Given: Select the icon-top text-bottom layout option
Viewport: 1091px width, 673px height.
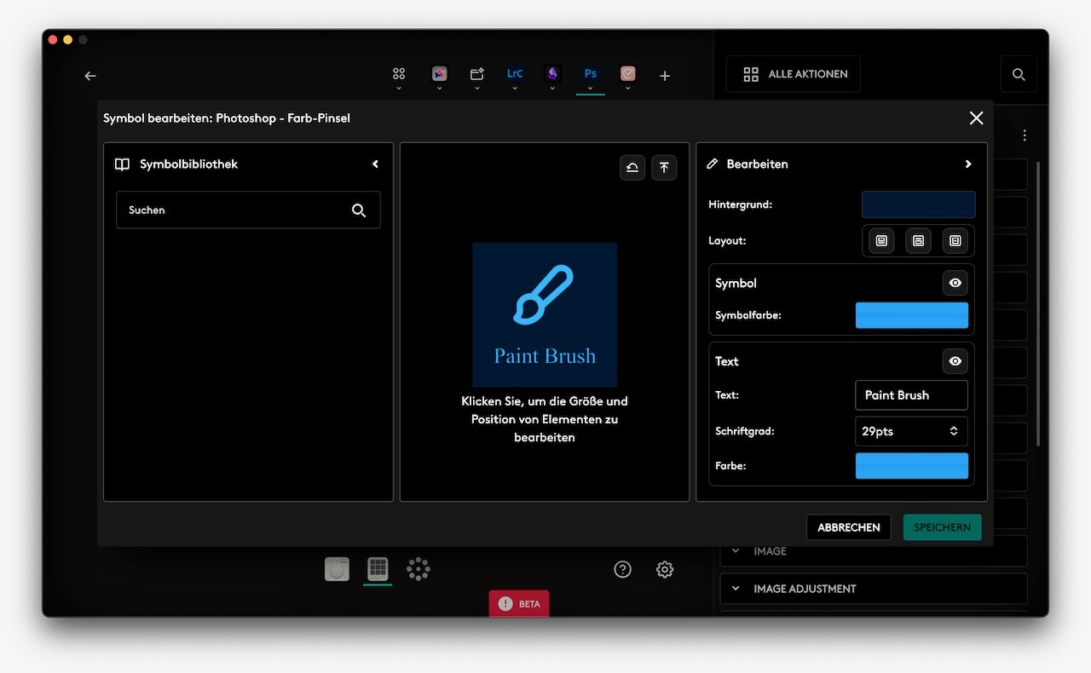Looking at the screenshot, I should point(881,241).
